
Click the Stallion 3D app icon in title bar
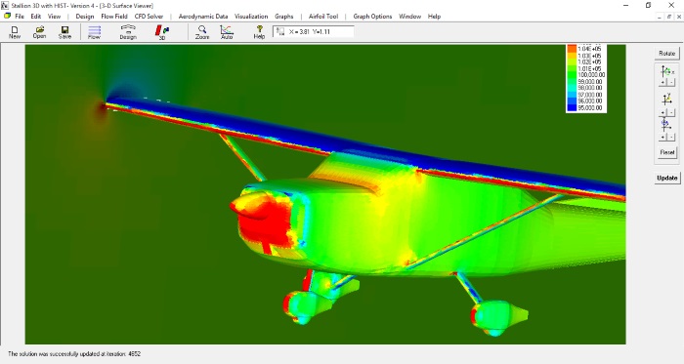[x=5, y=5]
